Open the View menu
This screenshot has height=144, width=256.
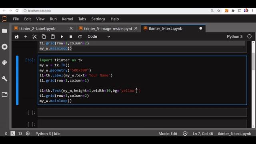coord(40,19)
